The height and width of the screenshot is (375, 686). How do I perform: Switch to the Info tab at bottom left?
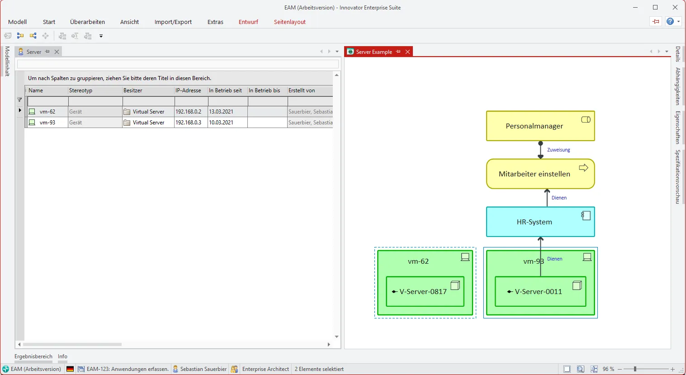62,356
